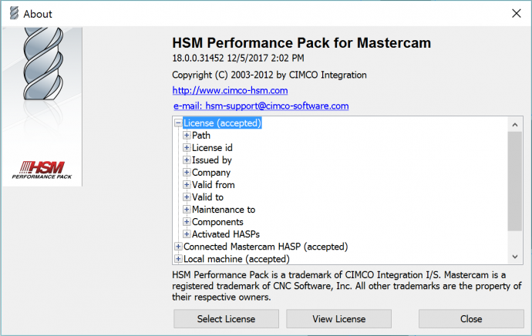Screen dimensions: 532x336
Task: Click the About dialog title bar icon
Action: coord(14,13)
